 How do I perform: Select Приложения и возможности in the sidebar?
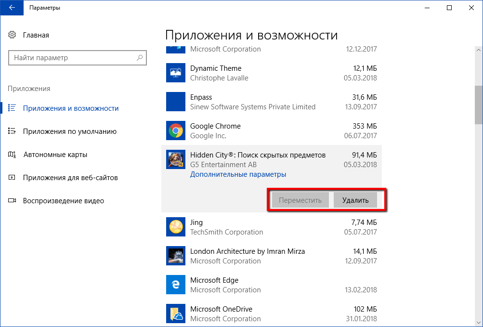click(x=71, y=108)
